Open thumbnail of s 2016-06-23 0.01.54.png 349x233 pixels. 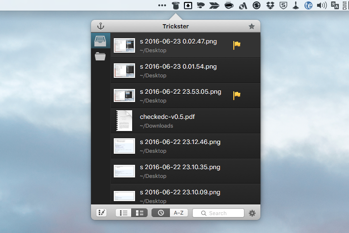click(x=124, y=71)
